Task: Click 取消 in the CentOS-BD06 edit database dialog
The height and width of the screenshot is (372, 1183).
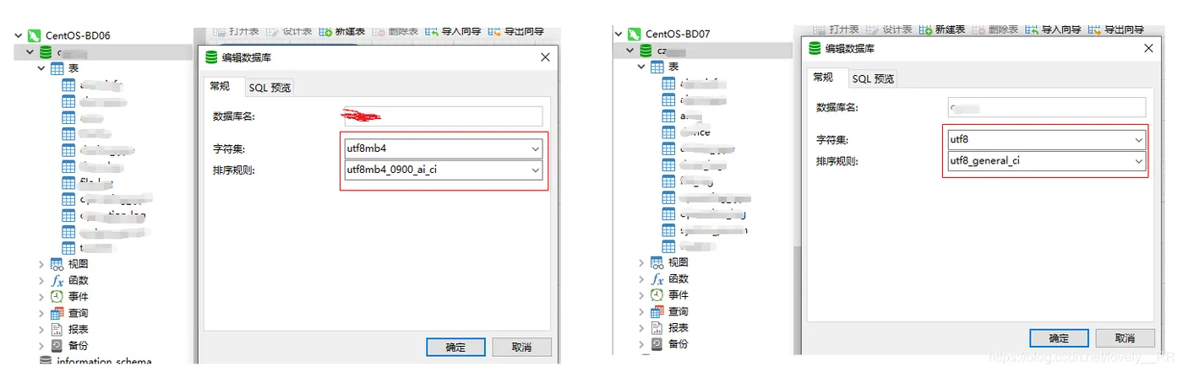Action: 521,348
